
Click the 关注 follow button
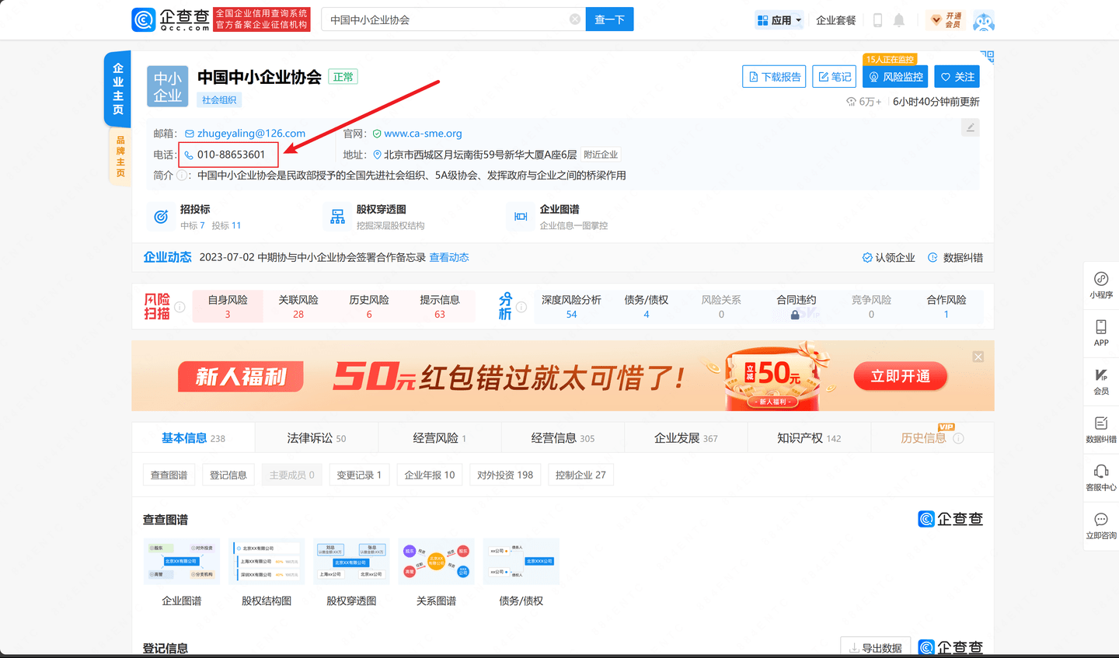click(x=957, y=77)
